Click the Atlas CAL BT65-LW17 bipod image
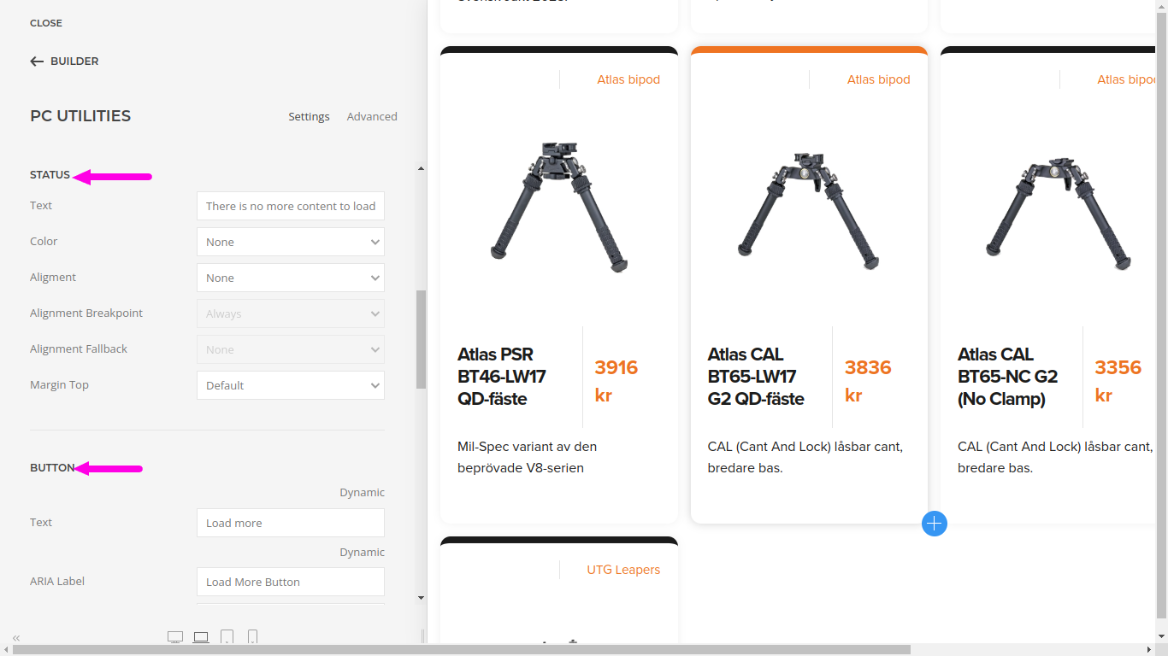The height and width of the screenshot is (656, 1168). (809, 210)
